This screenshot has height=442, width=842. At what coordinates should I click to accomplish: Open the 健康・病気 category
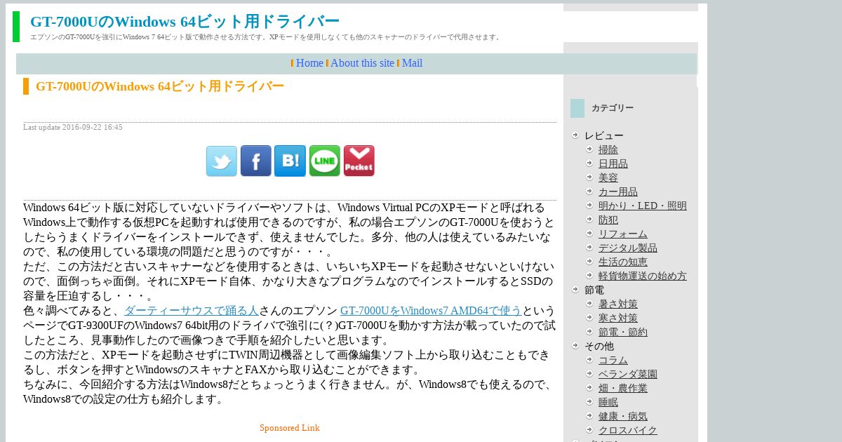pyautogui.click(x=623, y=416)
